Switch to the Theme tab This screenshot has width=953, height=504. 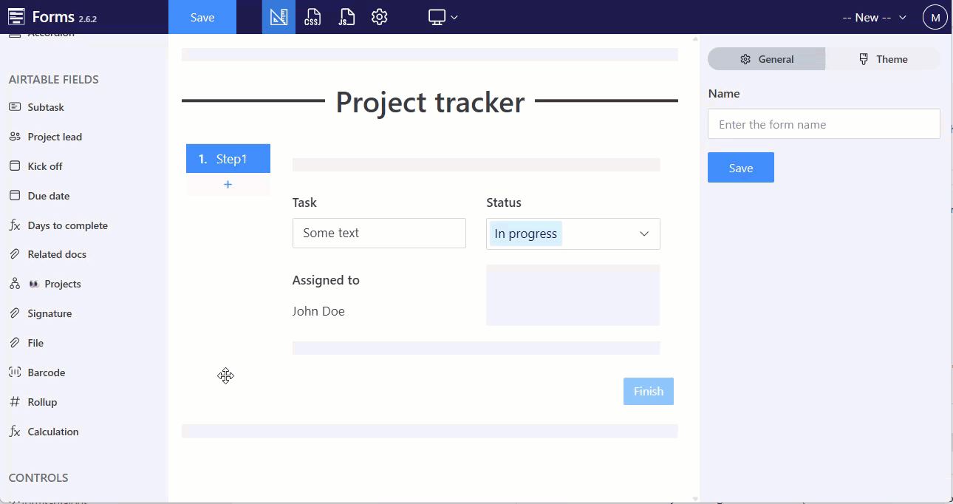(x=883, y=59)
